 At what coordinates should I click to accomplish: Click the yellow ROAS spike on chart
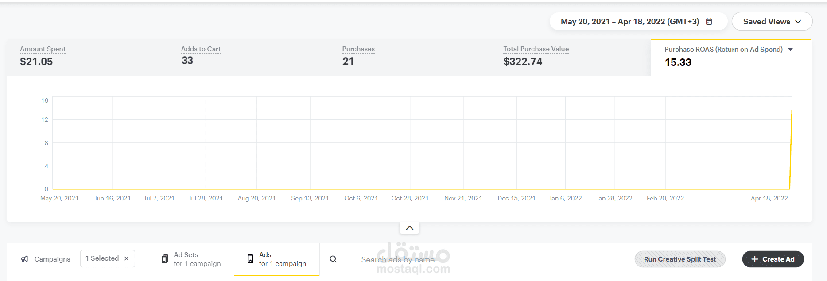click(x=791, y=133)
